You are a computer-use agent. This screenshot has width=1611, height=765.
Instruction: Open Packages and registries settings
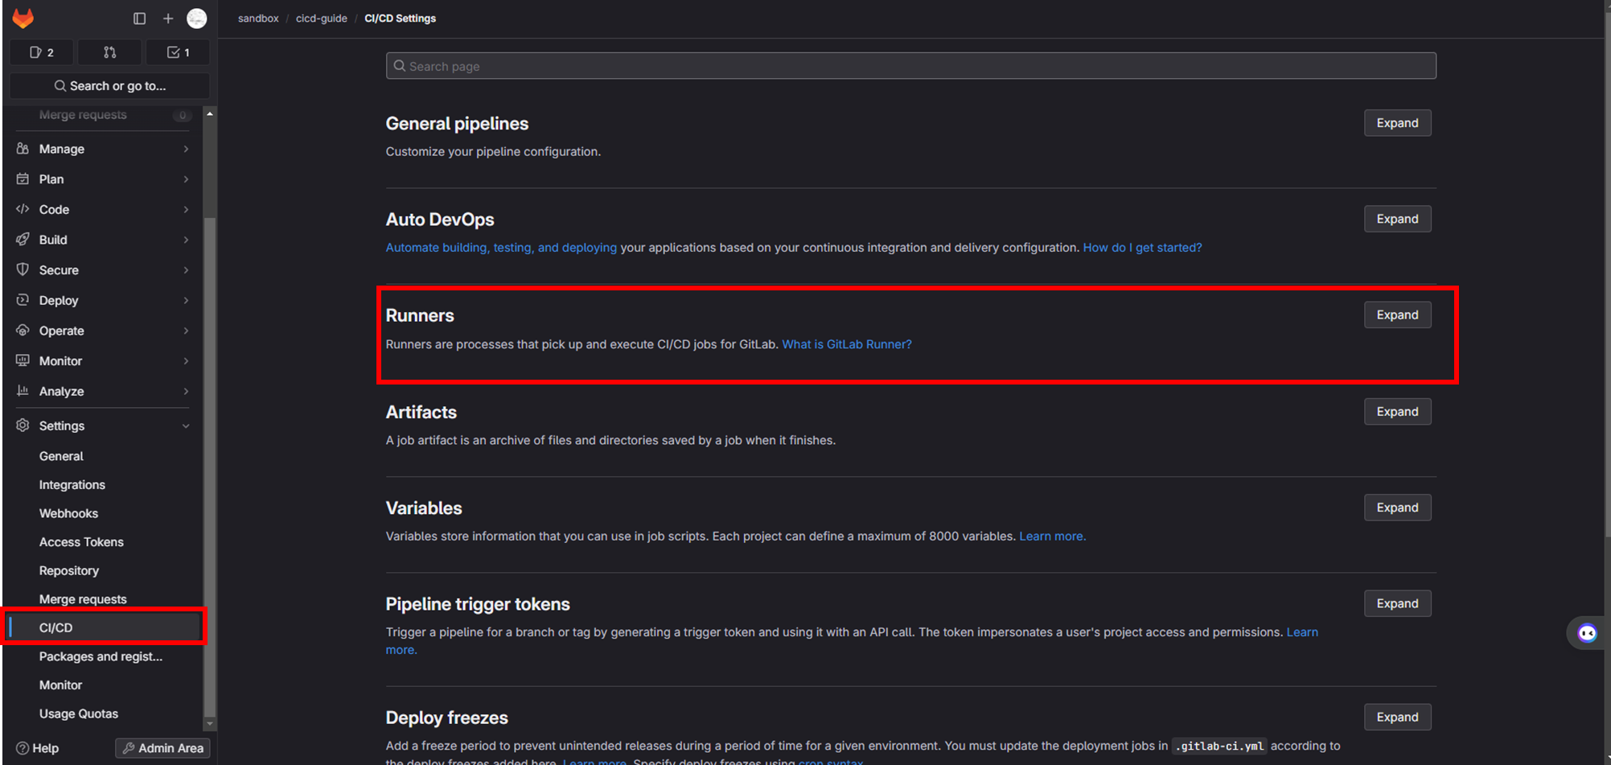[101, 656]
